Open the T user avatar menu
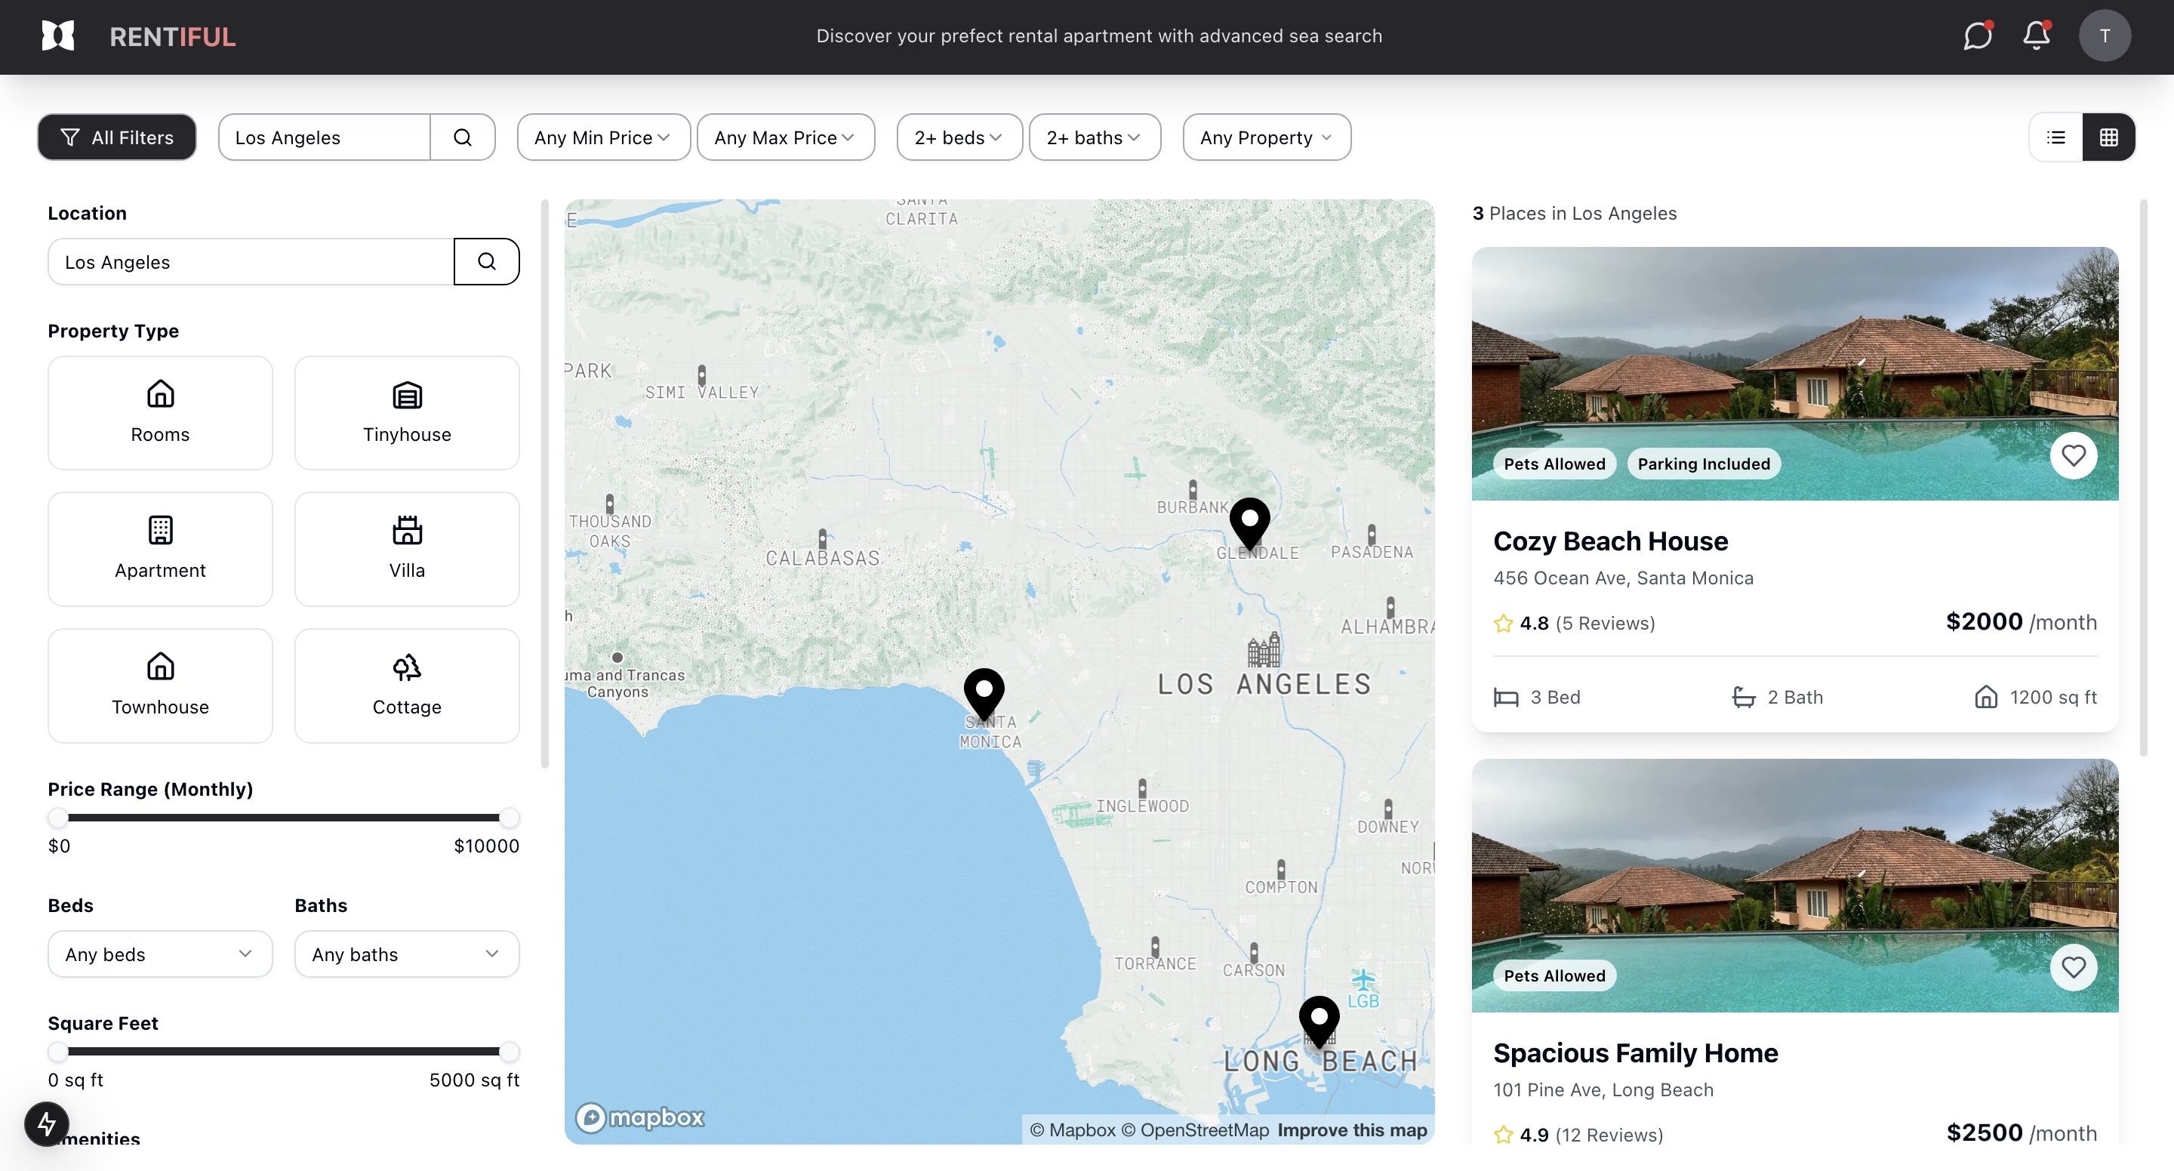 pyautogui.click(x=2105, y=35)
